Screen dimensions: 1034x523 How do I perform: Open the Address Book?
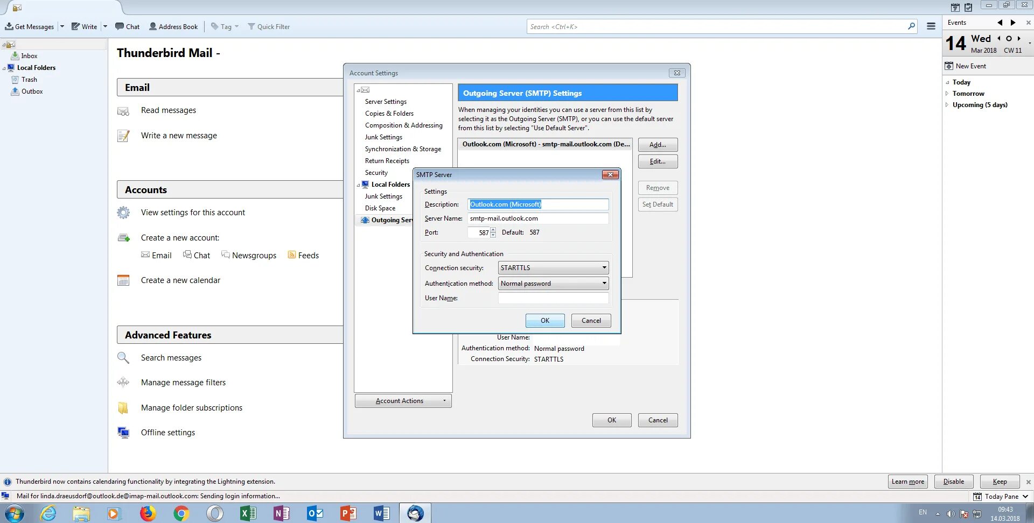(x=173, y=26)
